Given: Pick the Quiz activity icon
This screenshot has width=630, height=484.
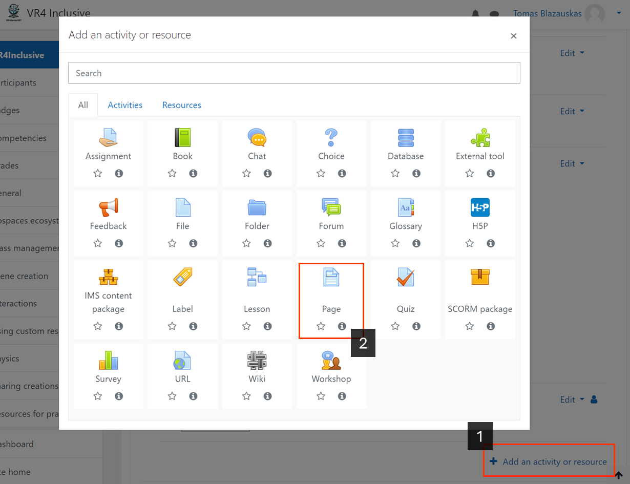Looking at the screenshot, I should [x=406, y=277].
